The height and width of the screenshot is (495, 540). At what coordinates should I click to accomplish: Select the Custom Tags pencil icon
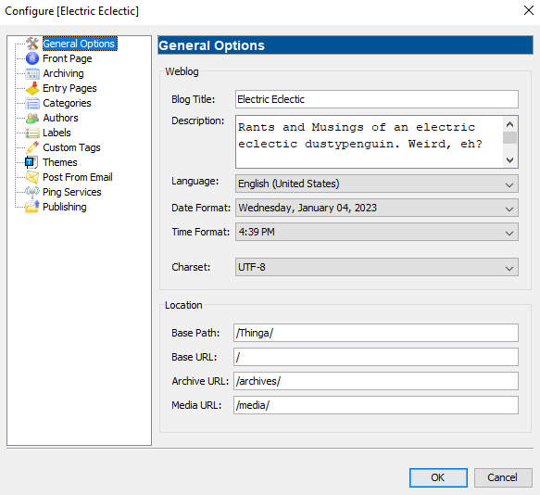tap(32, 147)
